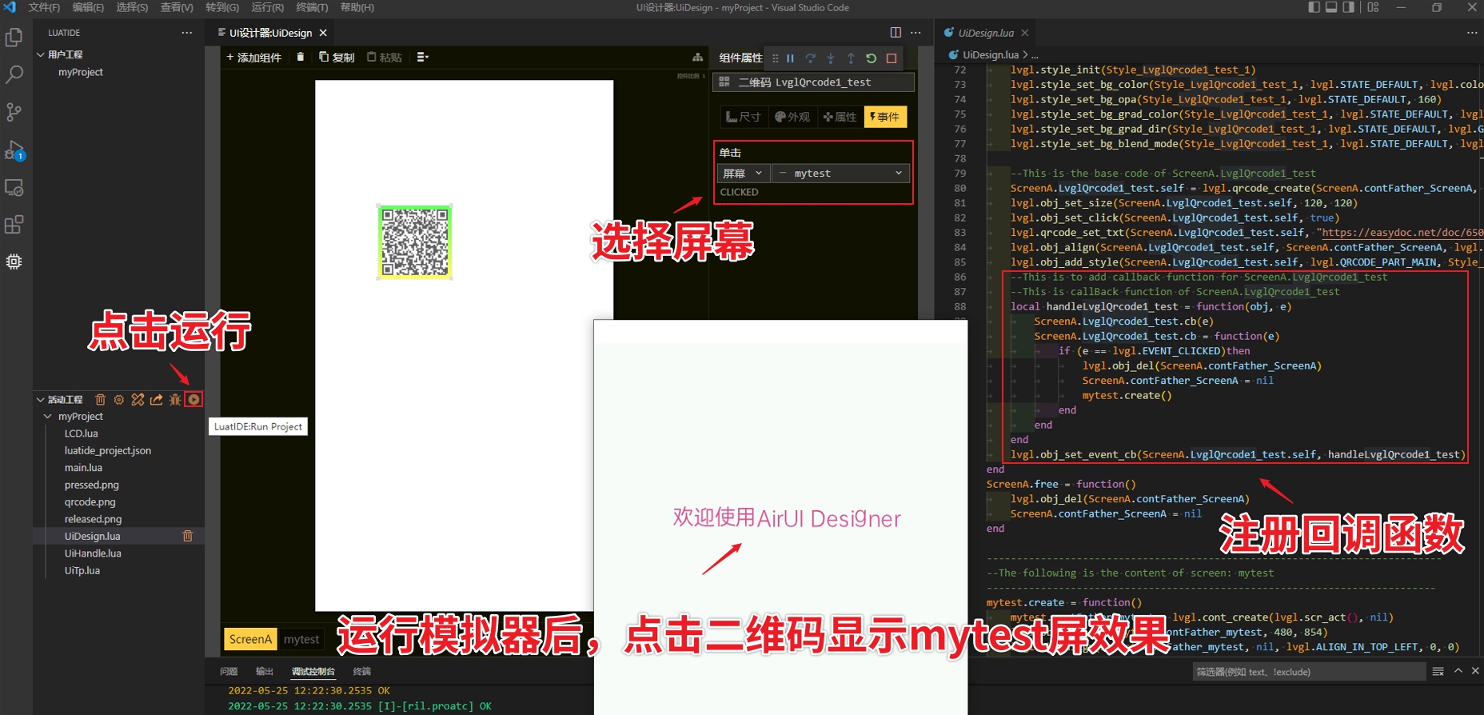
Task: Restart debugging with the green restart icon
Action: tap(872, 58)
